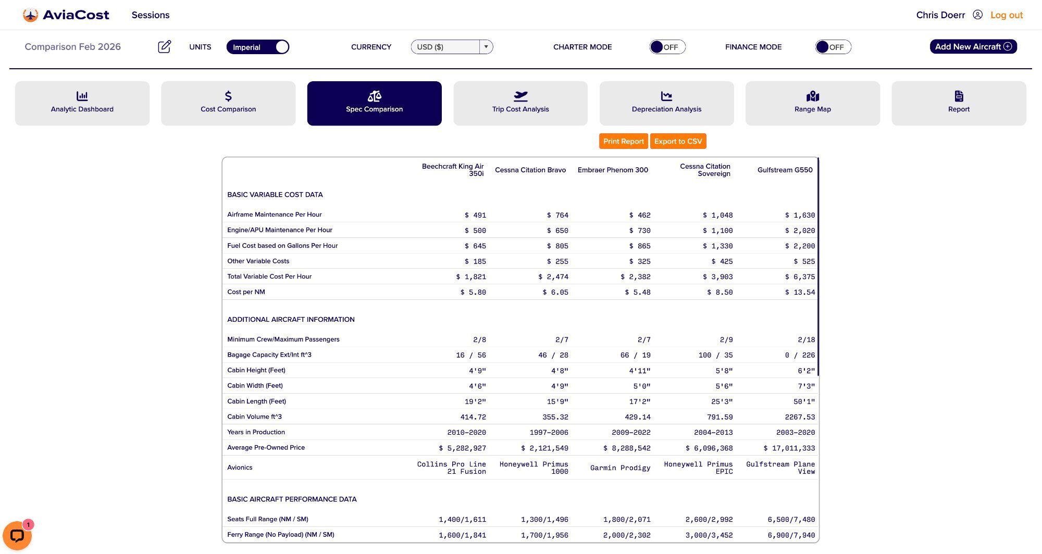The width and height of the screenshot is (1042, 554).
Task: Open the USD currency dropdown
Action: pyautogui.click(x=445, y=47)
